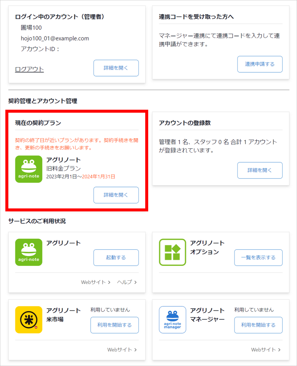Open account details for logged-in account
The width and height of the screenshot is (297, 366).
click(116, 68)
